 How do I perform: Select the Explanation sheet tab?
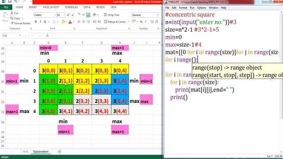tap(41, 151)
